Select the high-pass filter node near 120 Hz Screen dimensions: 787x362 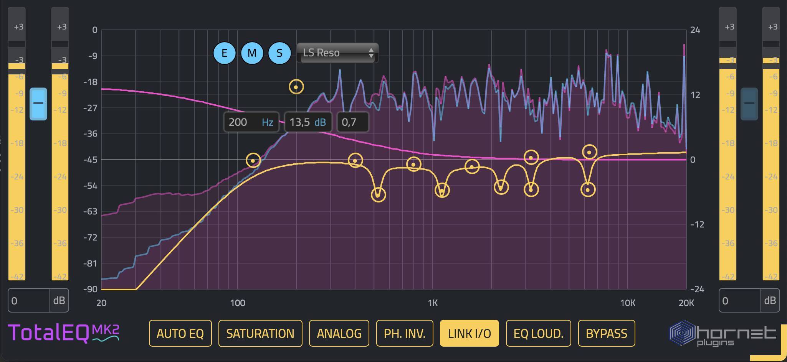click(253, 160)
